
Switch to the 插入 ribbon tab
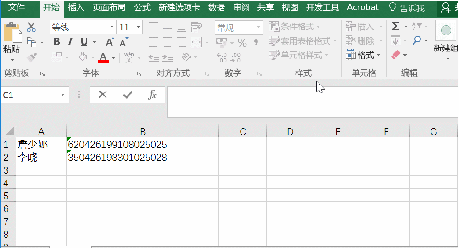click(x=76, y=7)
